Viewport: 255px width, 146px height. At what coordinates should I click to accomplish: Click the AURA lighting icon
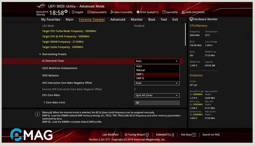pos(183,12)
